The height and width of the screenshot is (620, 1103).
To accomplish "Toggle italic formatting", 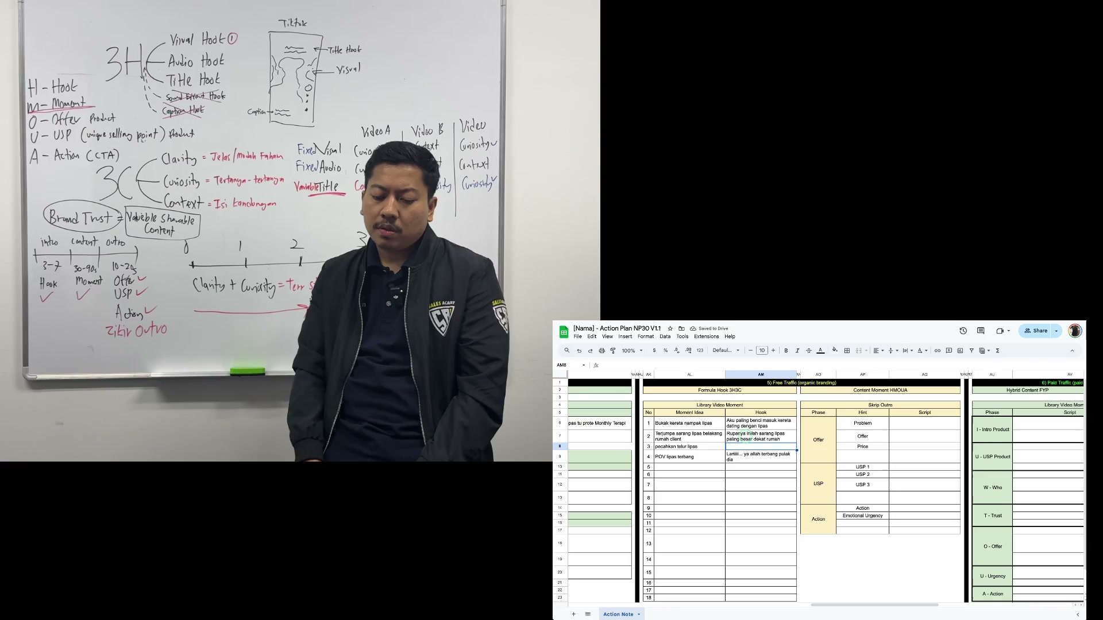I will (797, 350).
